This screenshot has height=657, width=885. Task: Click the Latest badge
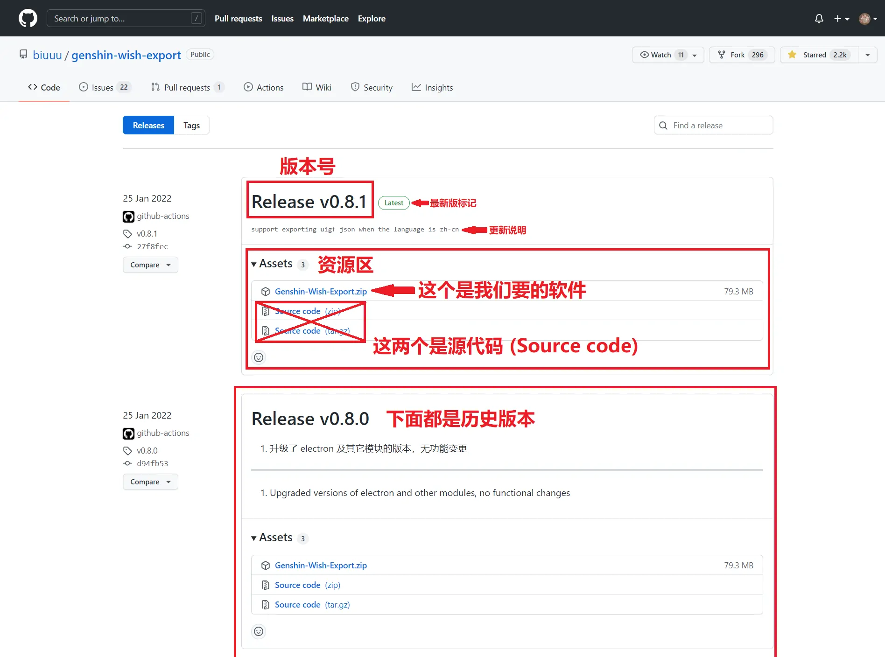[x=393, y=203]
